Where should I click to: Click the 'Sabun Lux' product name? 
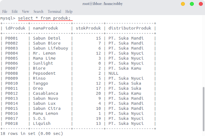point(44,103)
